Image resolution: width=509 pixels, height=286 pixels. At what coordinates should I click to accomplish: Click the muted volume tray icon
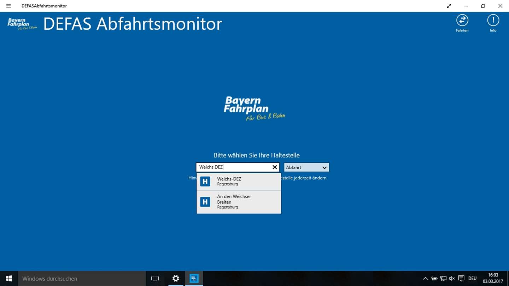(x=452, y=278)
